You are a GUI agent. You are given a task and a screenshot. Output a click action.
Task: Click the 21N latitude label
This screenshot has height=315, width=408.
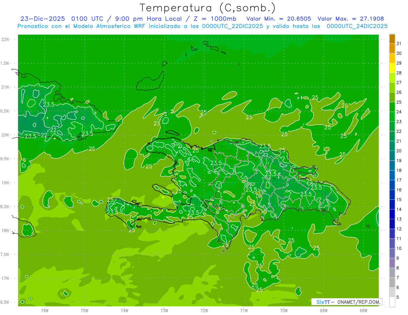coord(5,87)
